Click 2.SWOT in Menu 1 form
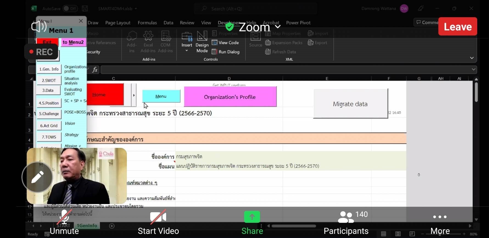Image resolution: width=489 pixels, height=238 pixels. (x=49, y=80)
